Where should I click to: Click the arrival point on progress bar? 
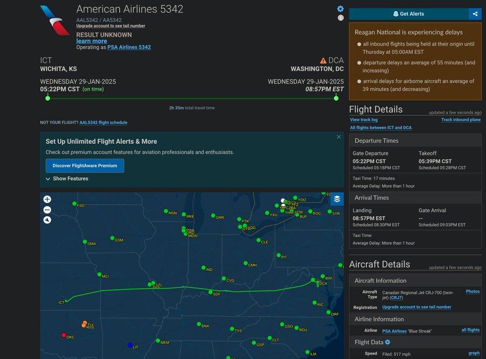[x=336, y=98]
